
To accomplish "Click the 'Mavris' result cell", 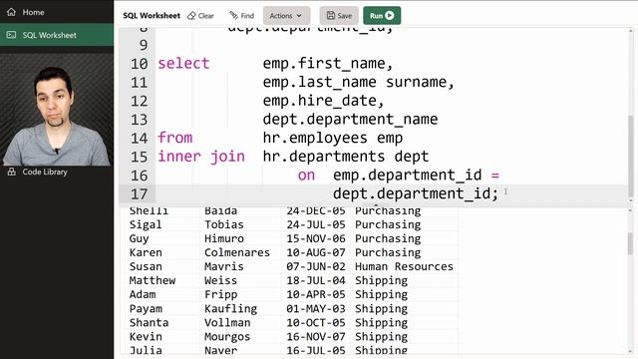I will [x=223, y=266].
